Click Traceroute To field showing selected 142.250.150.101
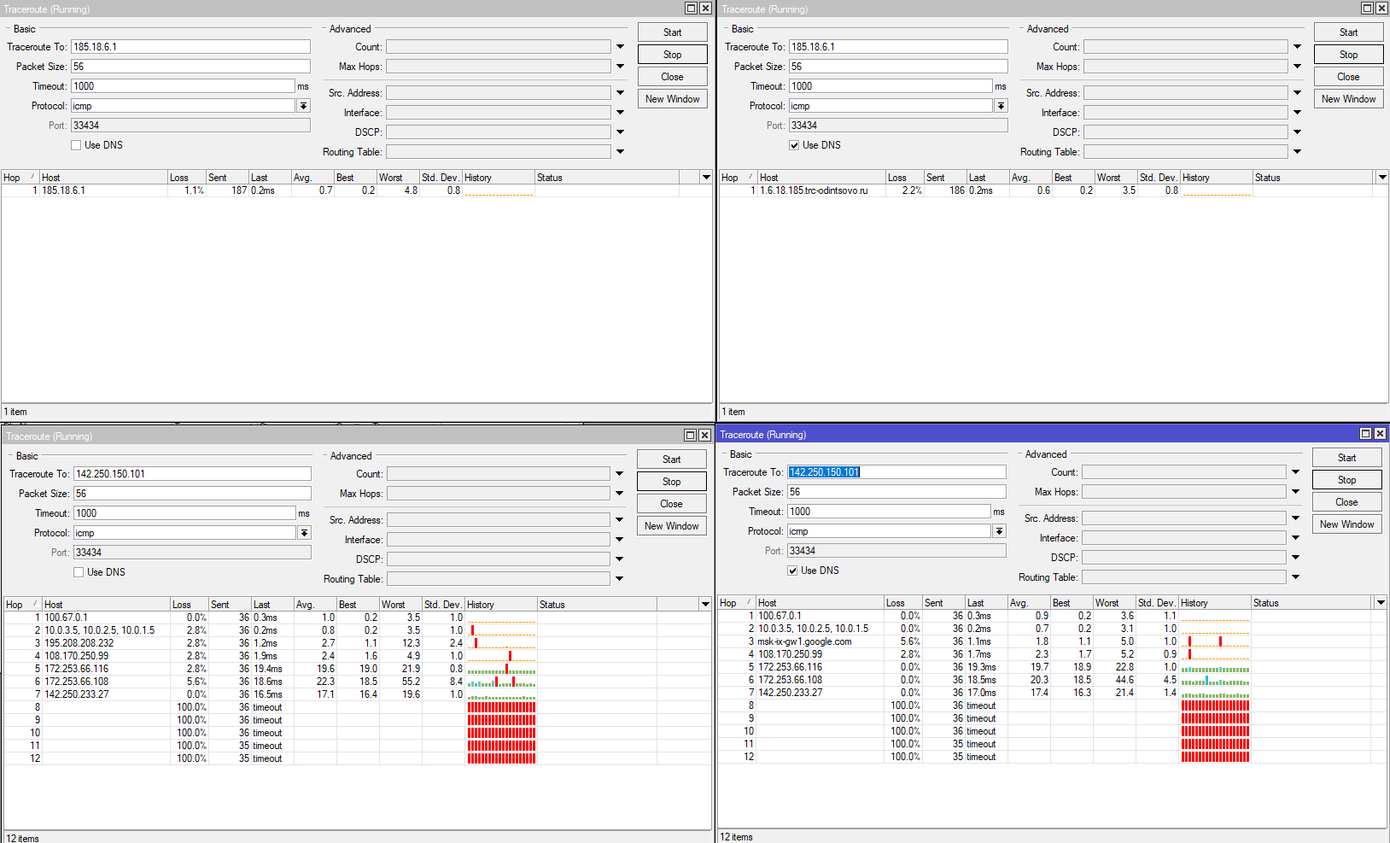The height and width of the screenshot is (843, 1390). pos(896,472)
